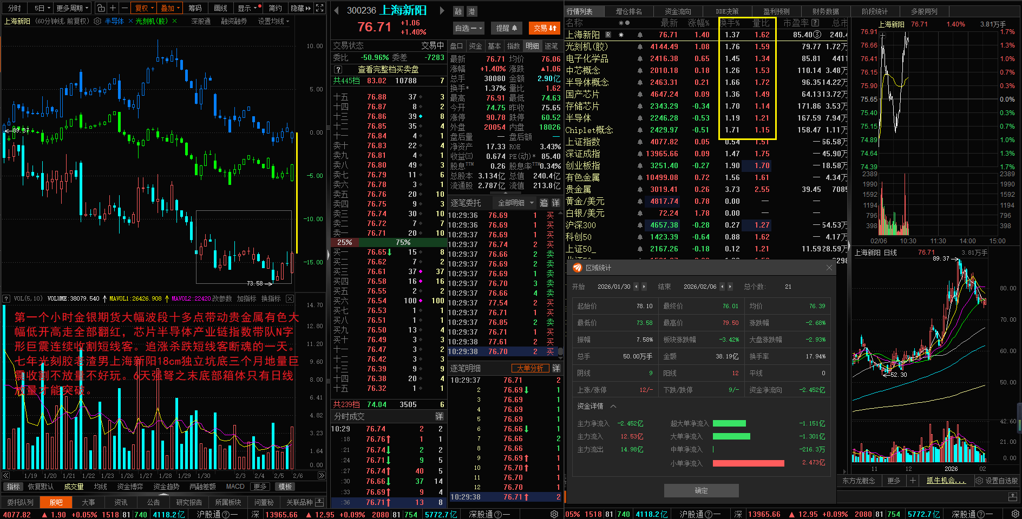Click the 超大单净流入 green bar
This screenshot has width=1022, height=519.
(729, 423)
